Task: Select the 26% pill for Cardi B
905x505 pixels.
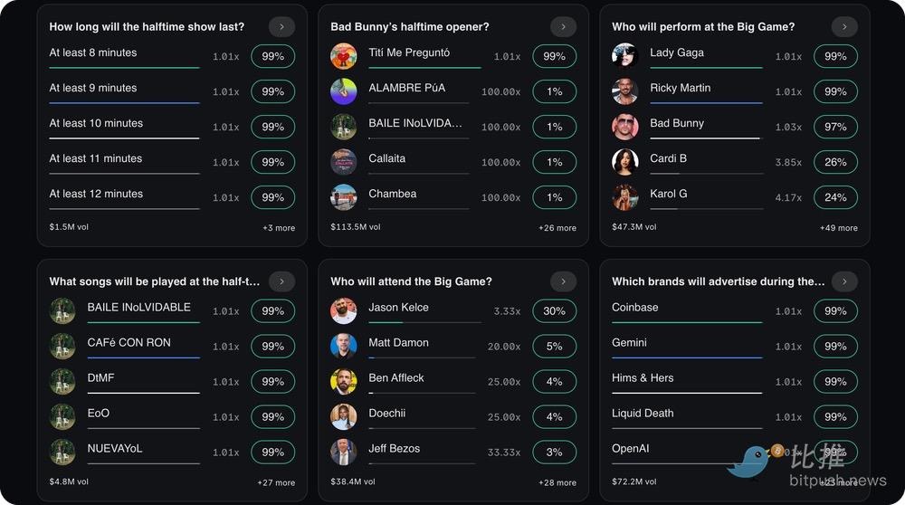Action: click(x=835, y=162)
